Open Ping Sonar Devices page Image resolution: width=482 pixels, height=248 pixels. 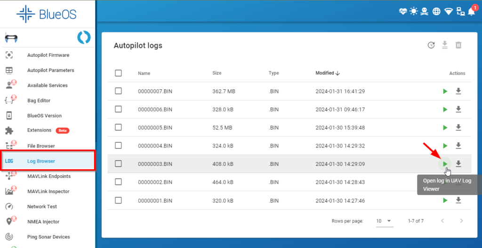[48, 237]
